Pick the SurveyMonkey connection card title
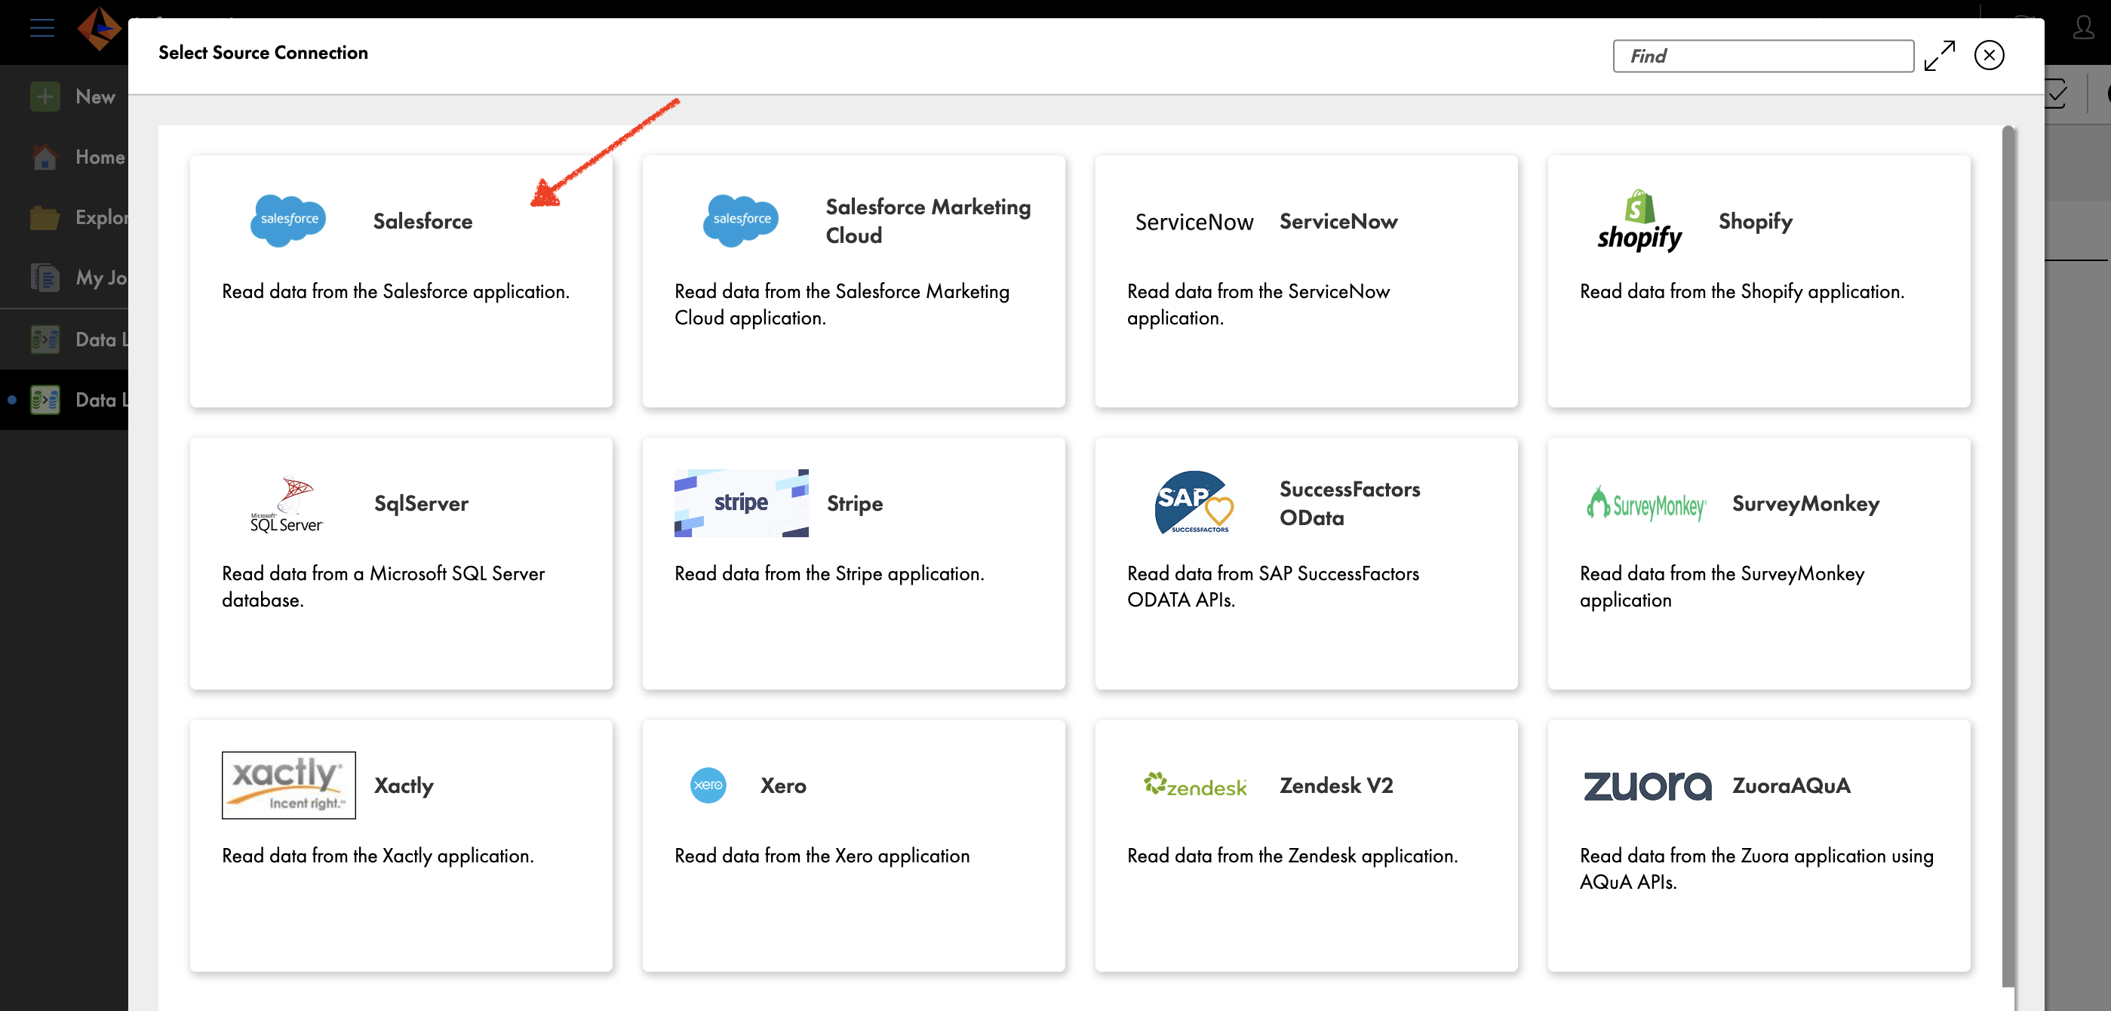This screenshot has width=2111, height=1011. [1805, 503]
